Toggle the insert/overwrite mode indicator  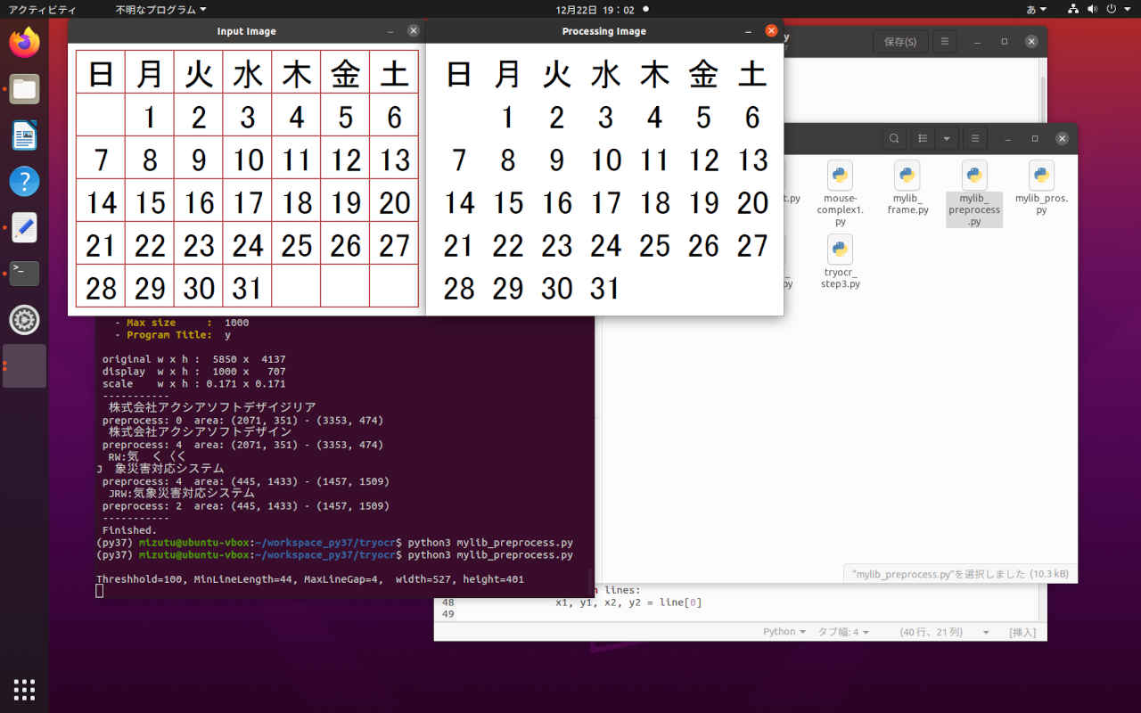click(x=1022, y=632)
